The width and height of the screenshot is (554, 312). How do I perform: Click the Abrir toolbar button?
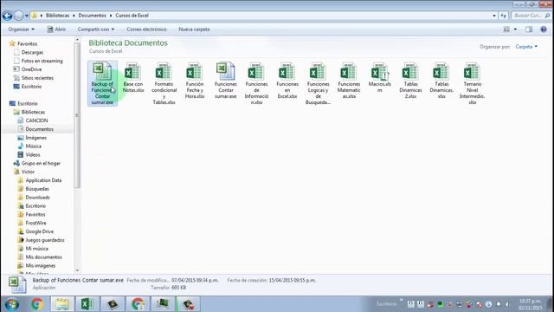(56, 29)
